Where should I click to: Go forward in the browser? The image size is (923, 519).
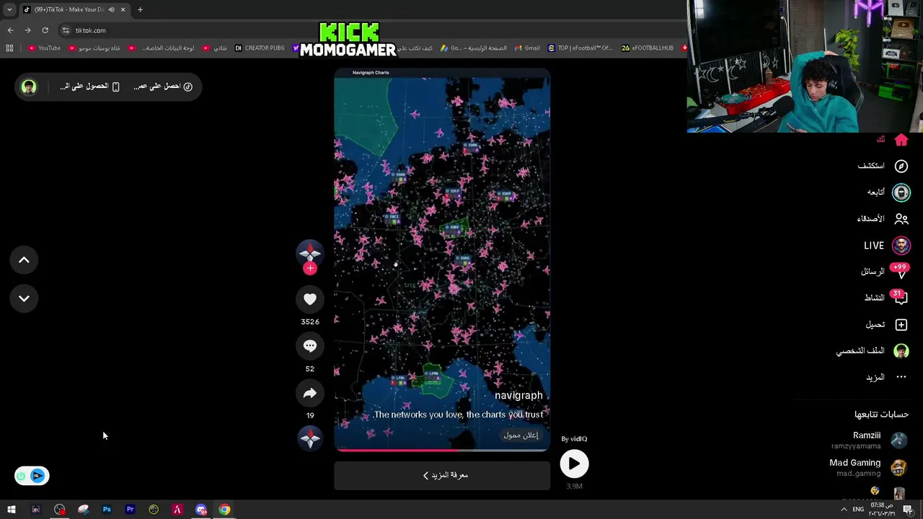tap(27, 30)
